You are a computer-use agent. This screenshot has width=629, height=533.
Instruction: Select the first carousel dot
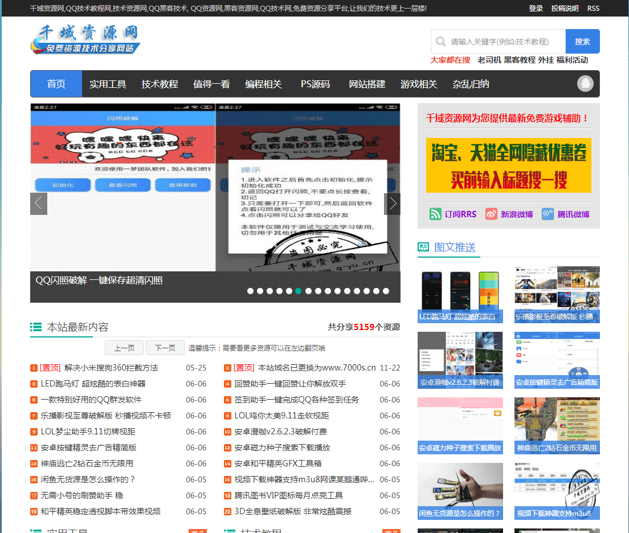[x=250, y=291]
